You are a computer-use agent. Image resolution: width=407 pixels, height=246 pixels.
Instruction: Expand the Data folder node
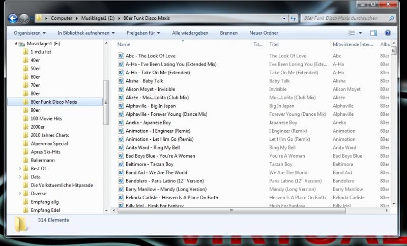pyautogui.click(x=20, y=177)
